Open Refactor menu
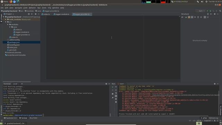Viewport: 222px width, 125px height. [32, 8]
